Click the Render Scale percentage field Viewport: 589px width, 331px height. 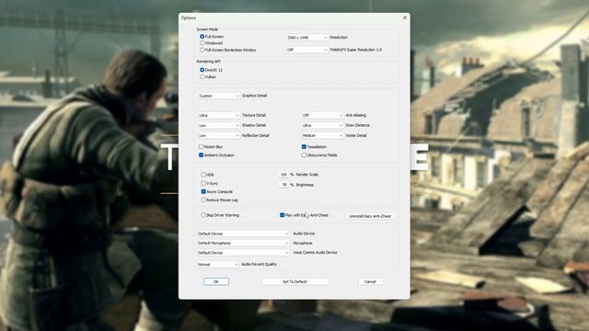(283, 175)
